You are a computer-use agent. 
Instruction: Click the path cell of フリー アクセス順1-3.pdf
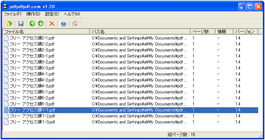139,122
